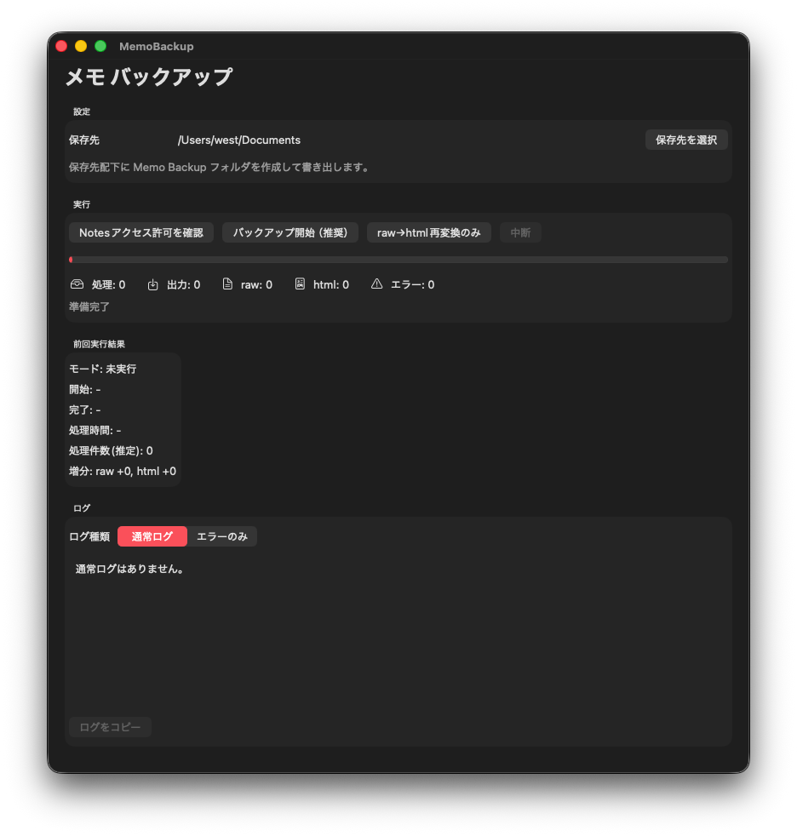Start backup with バックアップ開始 (推奨)
This screenshot has width=797, height=836.
coord(290,232)
